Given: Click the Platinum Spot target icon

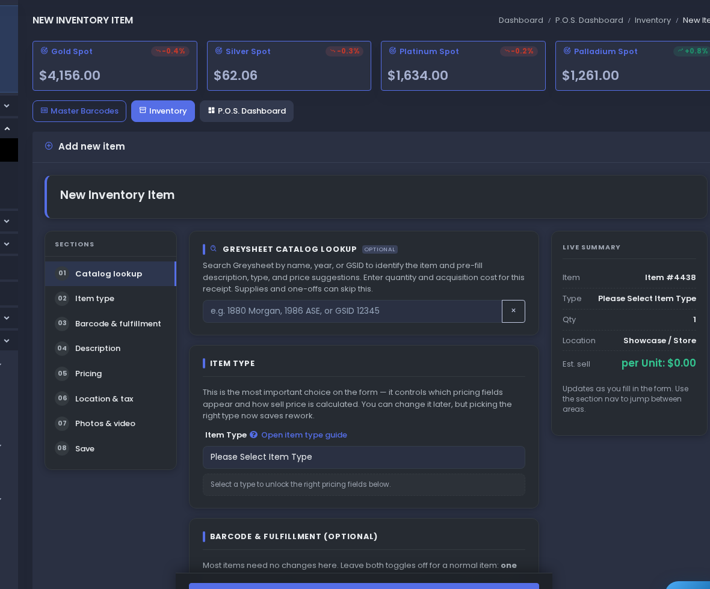Looking at the screenshot, I should tap(392, 50).
